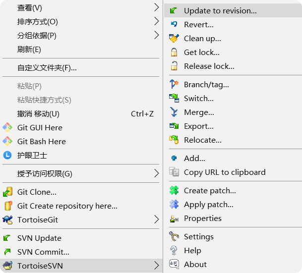Choose SVN Commit... from the menu
This screenshot has width=302, height=273.
[x=43, y=252]
